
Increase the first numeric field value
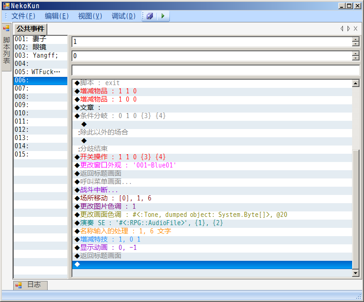pyautogui.click(x=355, y=39)
